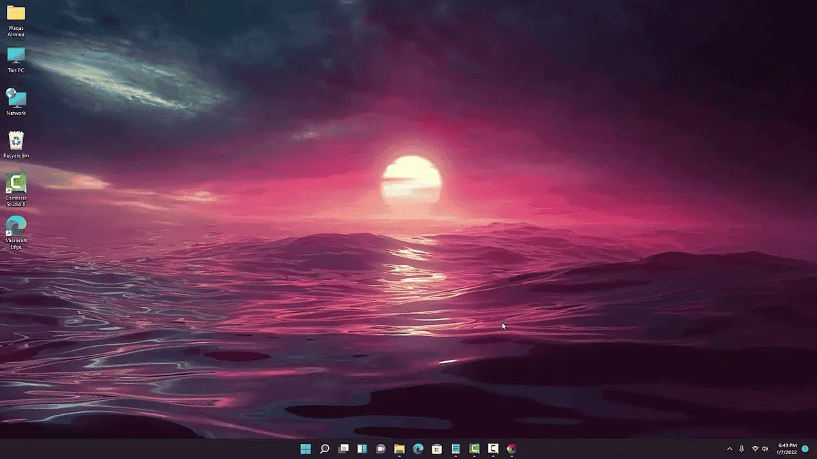Open the microphone indicator in system tray
Viewport: 817px width, 459px height.
click(741, 449)
